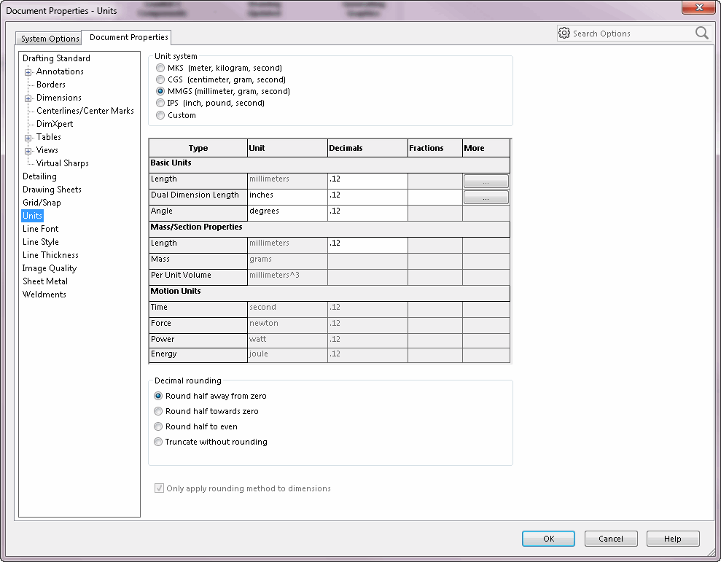Viewport: 721px width, 562px height.
Task: Choose Round half towards zero
Action: pos(158,411)
